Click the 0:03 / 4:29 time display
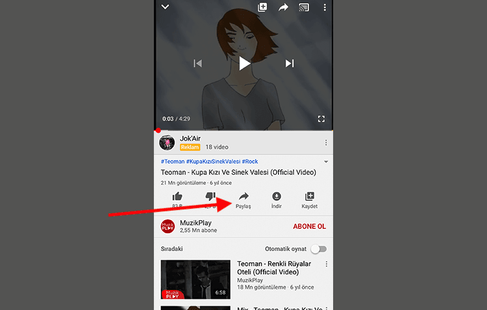487x310 pixels. tap(176, 119)
